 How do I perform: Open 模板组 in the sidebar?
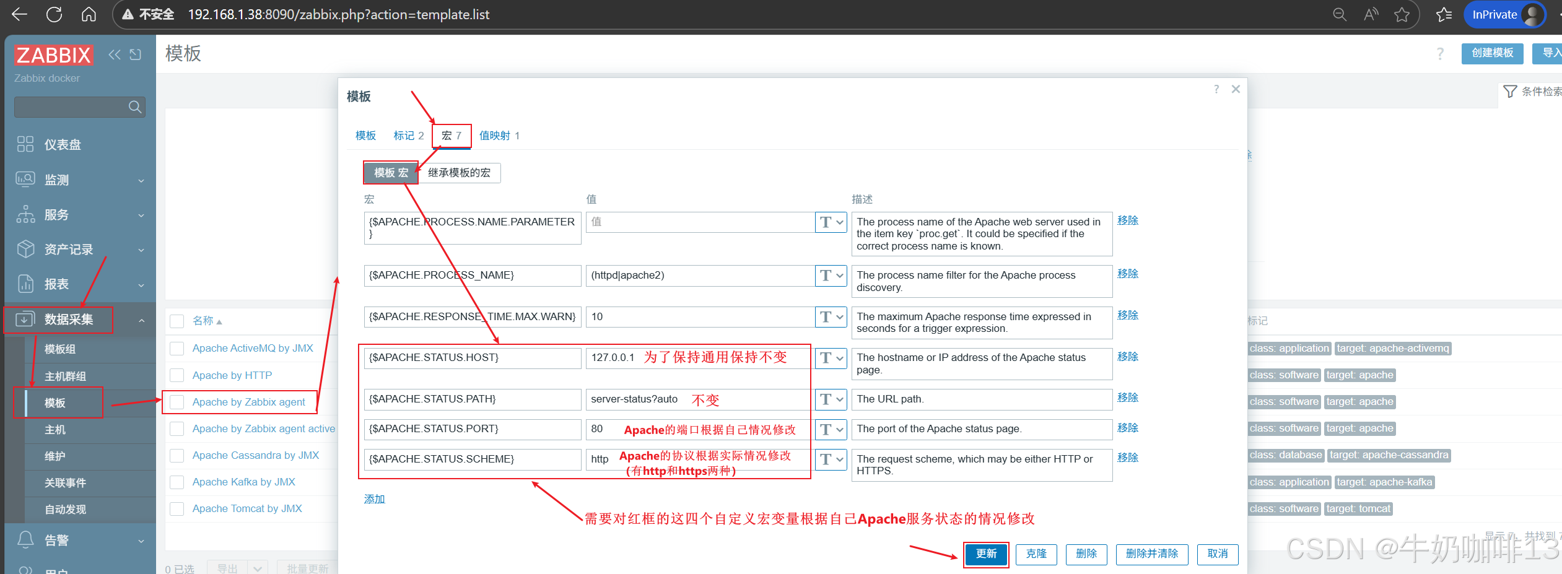(x=60, y=349)
